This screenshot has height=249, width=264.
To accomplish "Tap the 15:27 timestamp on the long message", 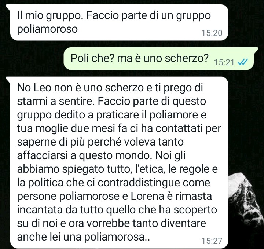I will tap(212, 241).
